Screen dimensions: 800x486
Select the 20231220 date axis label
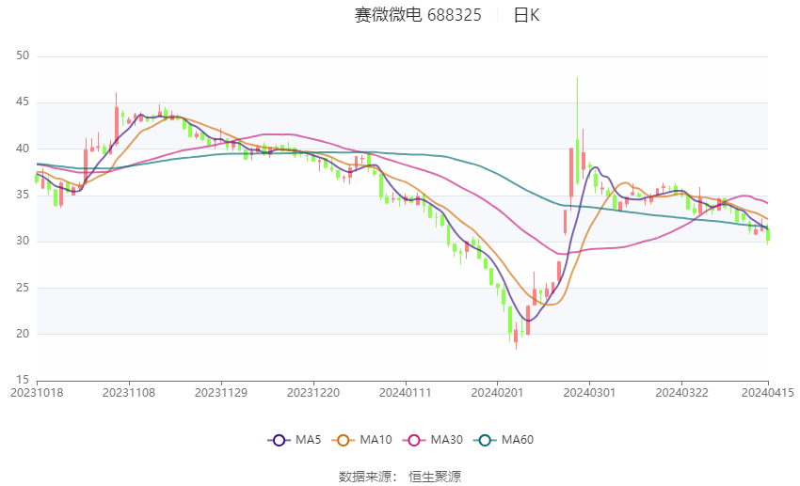(313, 393)
